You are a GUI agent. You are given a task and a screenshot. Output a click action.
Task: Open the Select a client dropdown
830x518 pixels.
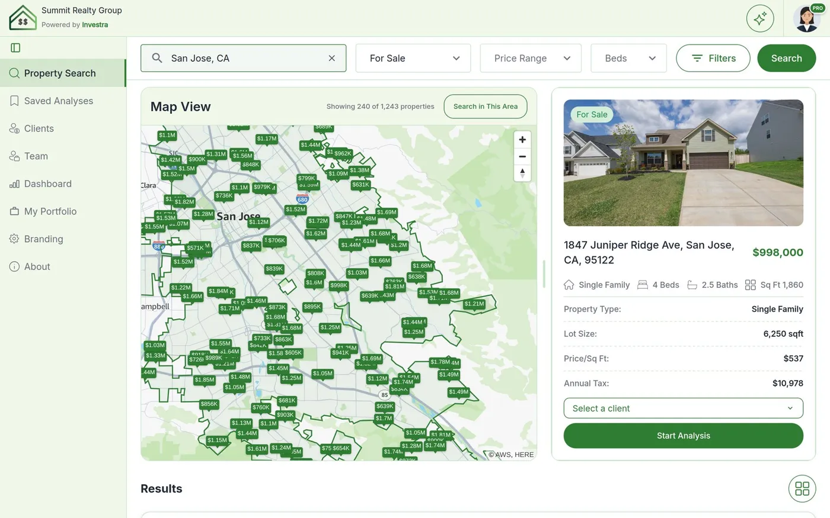tap(683, 408)
